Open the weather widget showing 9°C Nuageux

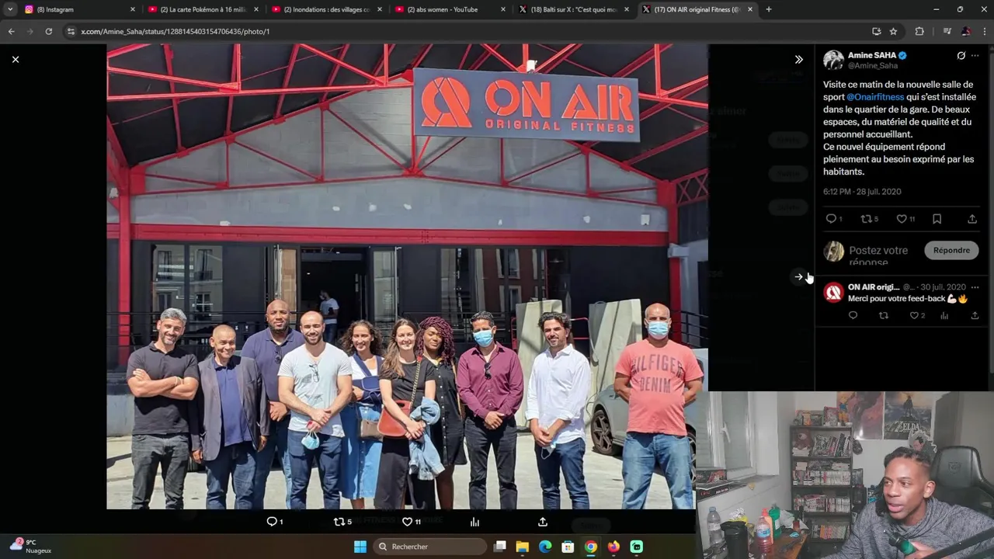click(31, 546)
